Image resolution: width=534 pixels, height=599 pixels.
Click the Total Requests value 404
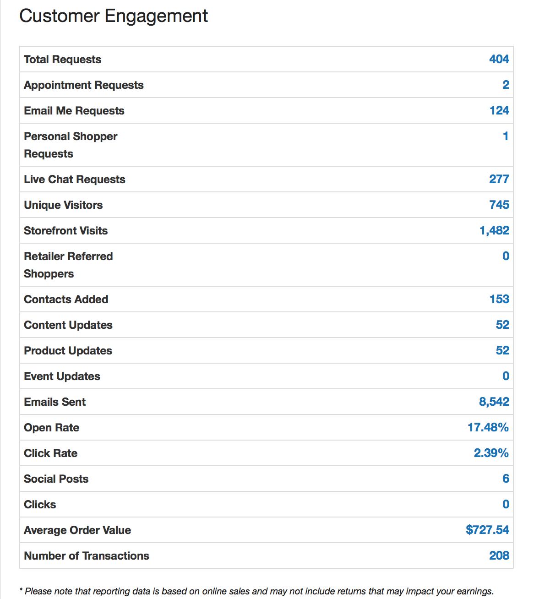(x=499, y=59)
